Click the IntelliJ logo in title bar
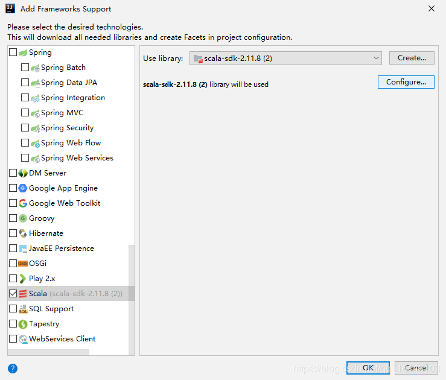The width and height of the screenshot is (446, 380). (10, 8)
